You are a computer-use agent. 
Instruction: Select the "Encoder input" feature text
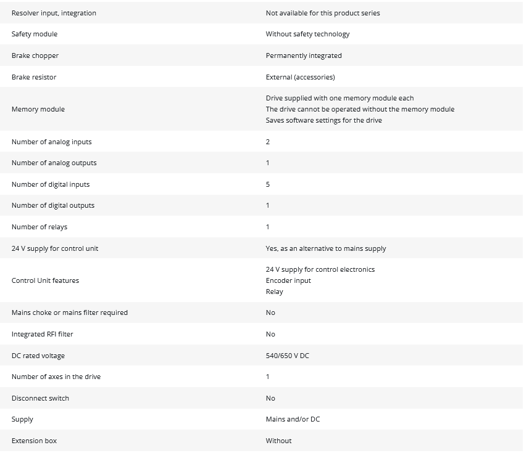coord(288,280)
